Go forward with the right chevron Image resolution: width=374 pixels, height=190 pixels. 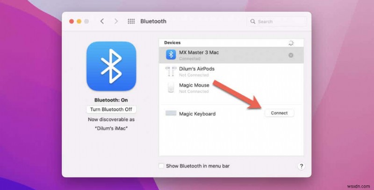coord(116,21)
